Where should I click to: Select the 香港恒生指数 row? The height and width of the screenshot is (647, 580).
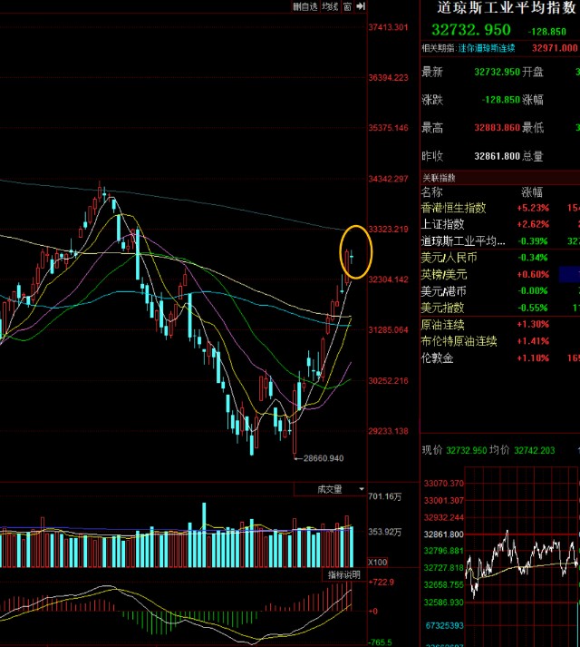point(500,208)
